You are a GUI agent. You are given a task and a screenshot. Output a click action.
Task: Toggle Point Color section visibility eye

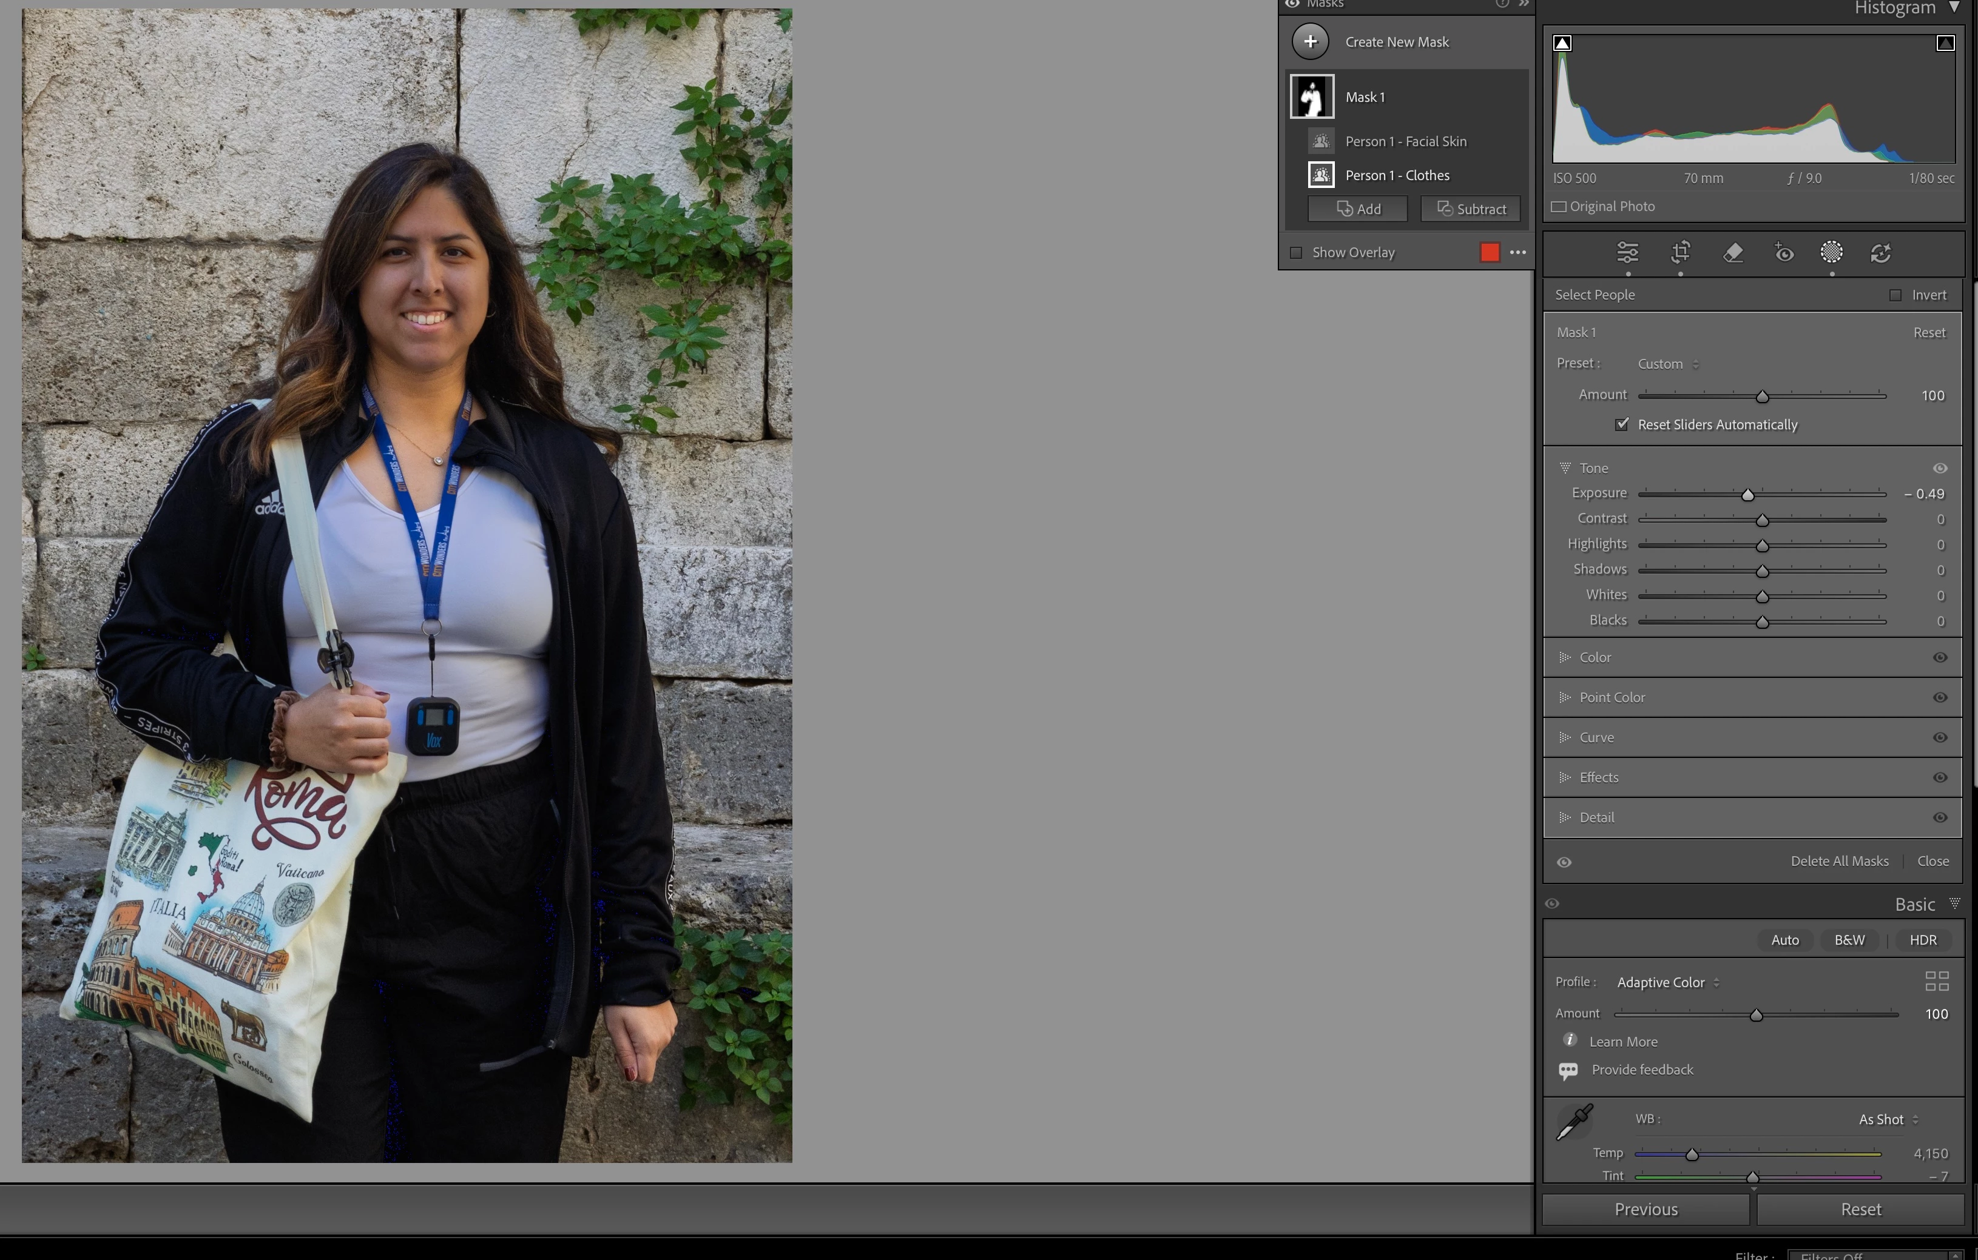click(x=1939, y=698)
